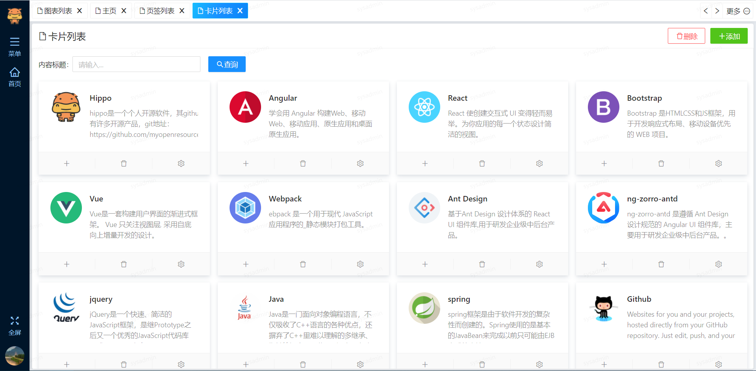This screenshot has height=371, width=756.
Task: Click trash icon on ng-zorro-antd card
Action: click(x=661, y=264)
